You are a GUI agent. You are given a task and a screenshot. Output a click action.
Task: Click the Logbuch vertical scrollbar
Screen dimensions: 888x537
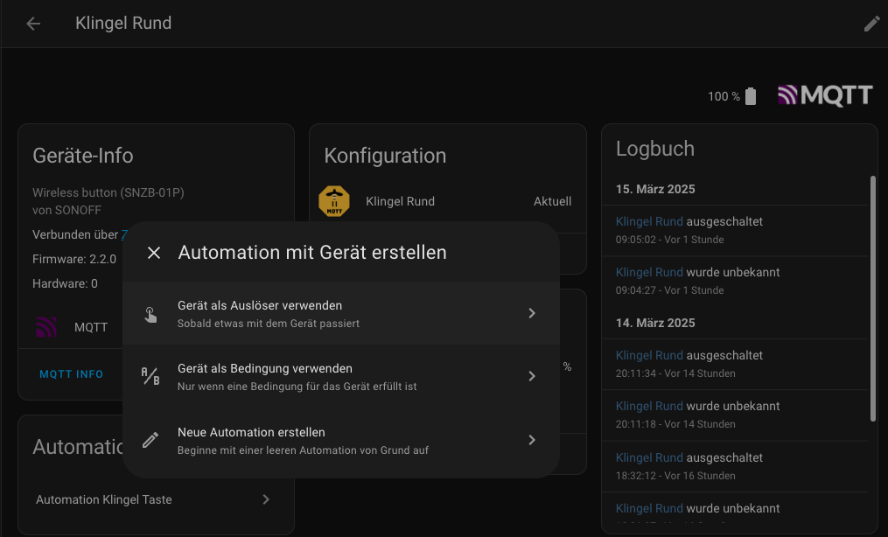pyautogui.click(x=872, y=297)
